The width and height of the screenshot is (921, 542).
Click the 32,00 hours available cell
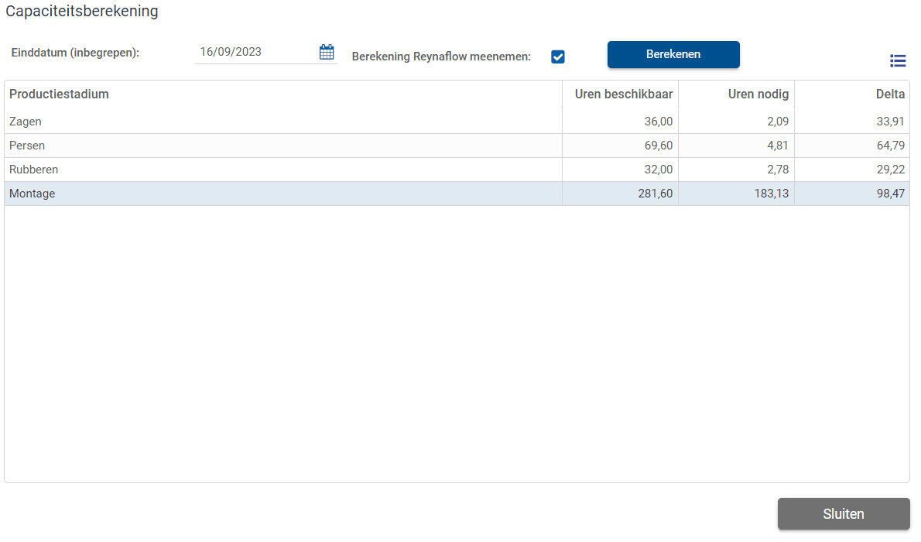point(620,170)
